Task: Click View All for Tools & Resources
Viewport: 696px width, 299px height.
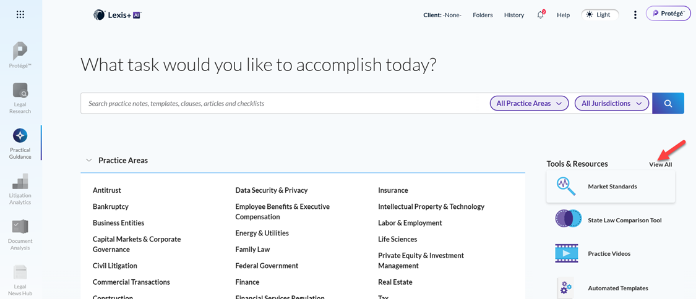Action: [x=661, y=164]
